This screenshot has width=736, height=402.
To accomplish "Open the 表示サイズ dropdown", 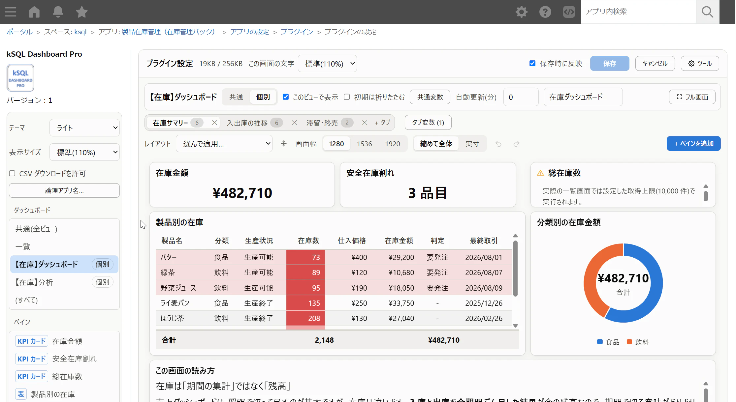I will click(x=84, y=152).
